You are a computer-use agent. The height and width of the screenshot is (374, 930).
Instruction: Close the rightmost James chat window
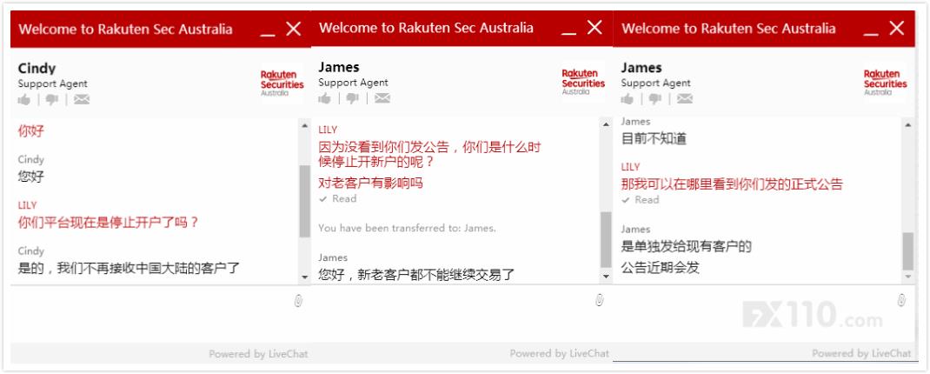897,28
